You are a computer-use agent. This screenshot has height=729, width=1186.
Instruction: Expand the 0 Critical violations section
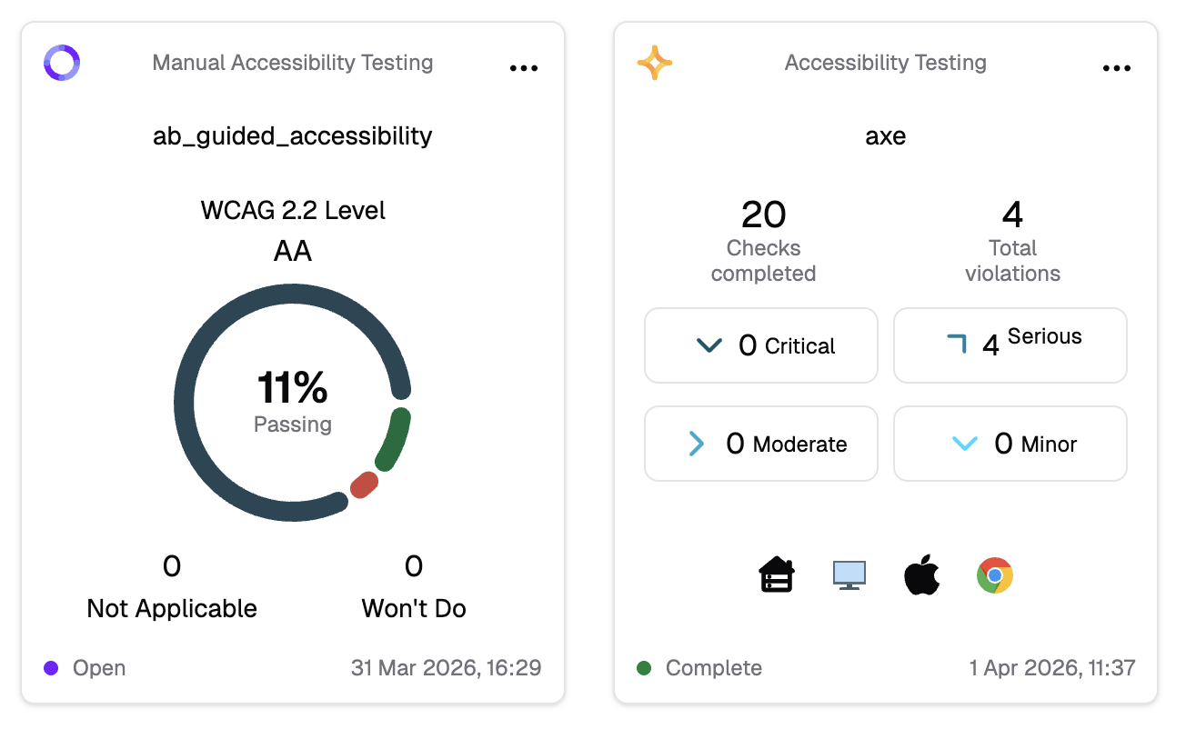coord(761,345)
